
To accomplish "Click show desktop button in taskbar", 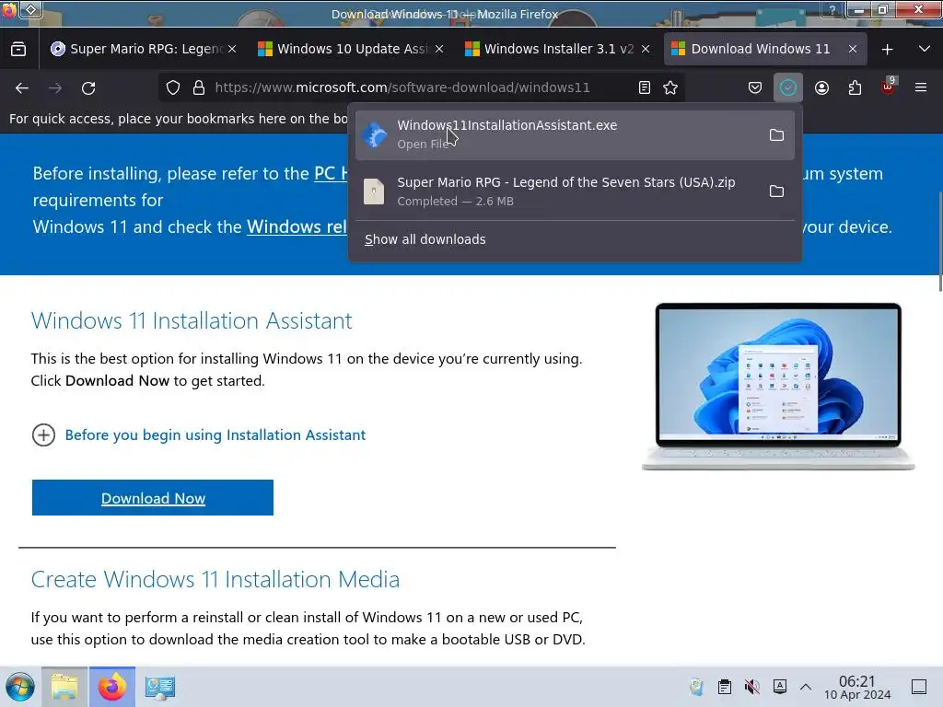I will click(919, 687).
